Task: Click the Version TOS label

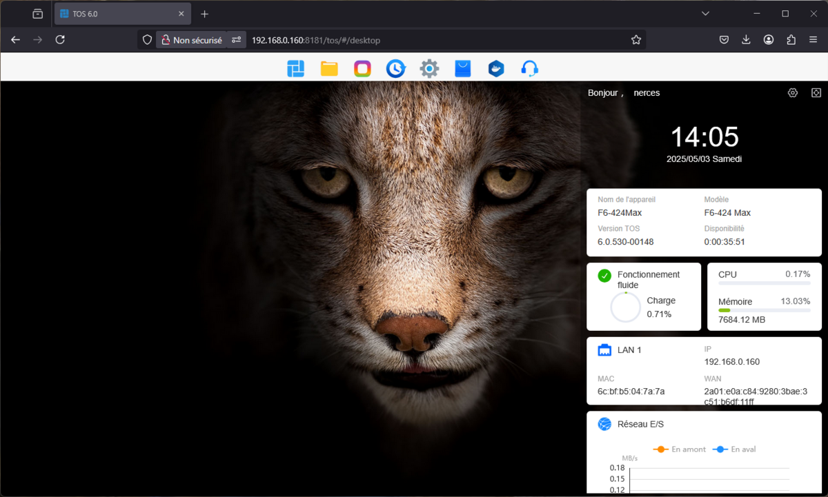Action: pyautogui.click(x=620, y=228)
